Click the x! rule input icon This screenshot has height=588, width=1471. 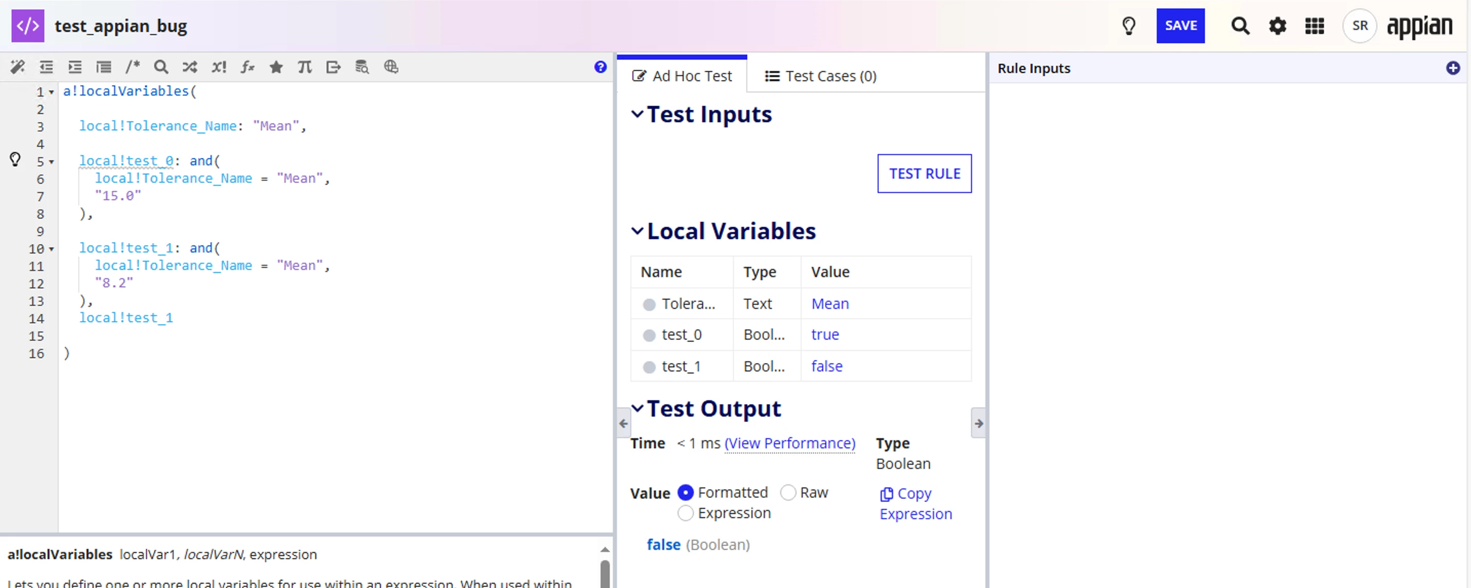coord(219,67)
